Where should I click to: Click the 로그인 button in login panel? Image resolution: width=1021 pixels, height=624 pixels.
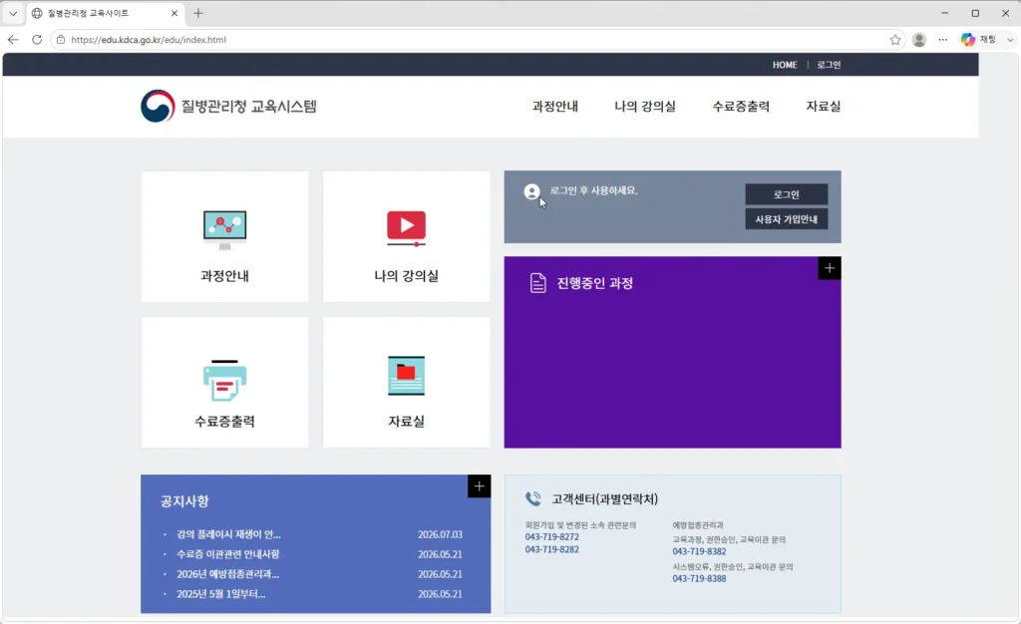[787, 194]
